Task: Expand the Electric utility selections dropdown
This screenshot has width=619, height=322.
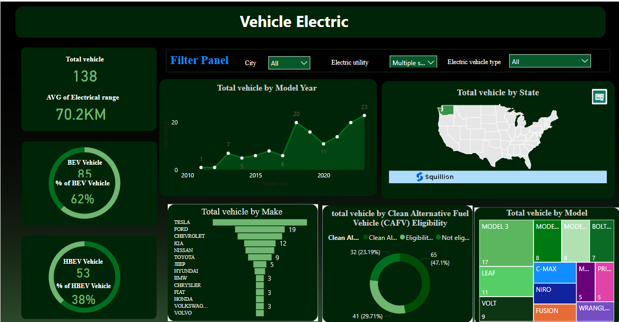Action: point(413,61)
